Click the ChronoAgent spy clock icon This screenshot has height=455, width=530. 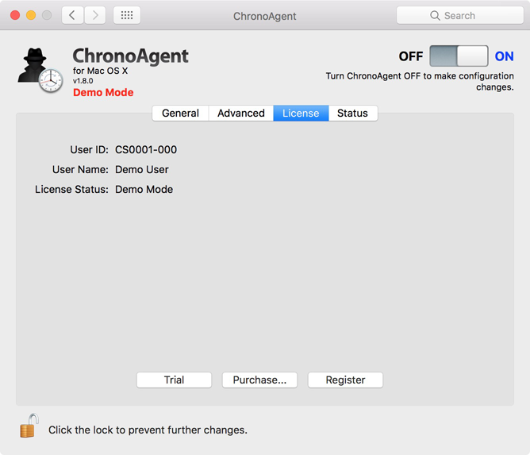40,70
